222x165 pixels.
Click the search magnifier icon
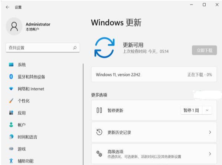tap(75, 48)
